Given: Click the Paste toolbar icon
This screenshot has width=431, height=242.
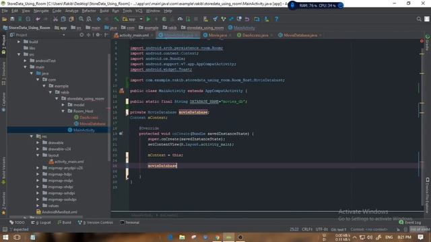Looking at the screenshot, I should tap(71, 19).
